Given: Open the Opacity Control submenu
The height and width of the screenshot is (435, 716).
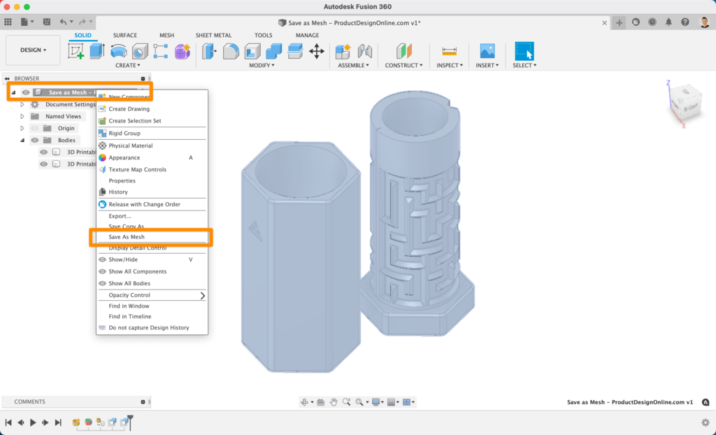Looking at the screenshot, I should pos(129,294).
